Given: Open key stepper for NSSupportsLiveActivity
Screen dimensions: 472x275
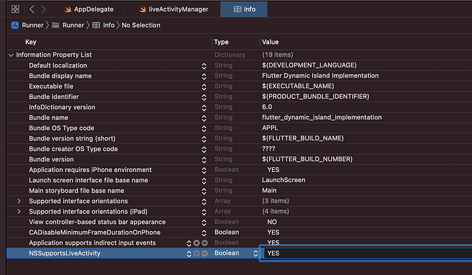Looking at the screenshot, I should pyautogui.click(x=189, y=253).
